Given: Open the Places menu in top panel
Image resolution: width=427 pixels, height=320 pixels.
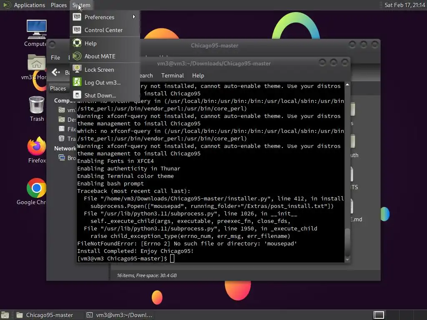Looking at the screenshot, I should click(x=58, y=5).
